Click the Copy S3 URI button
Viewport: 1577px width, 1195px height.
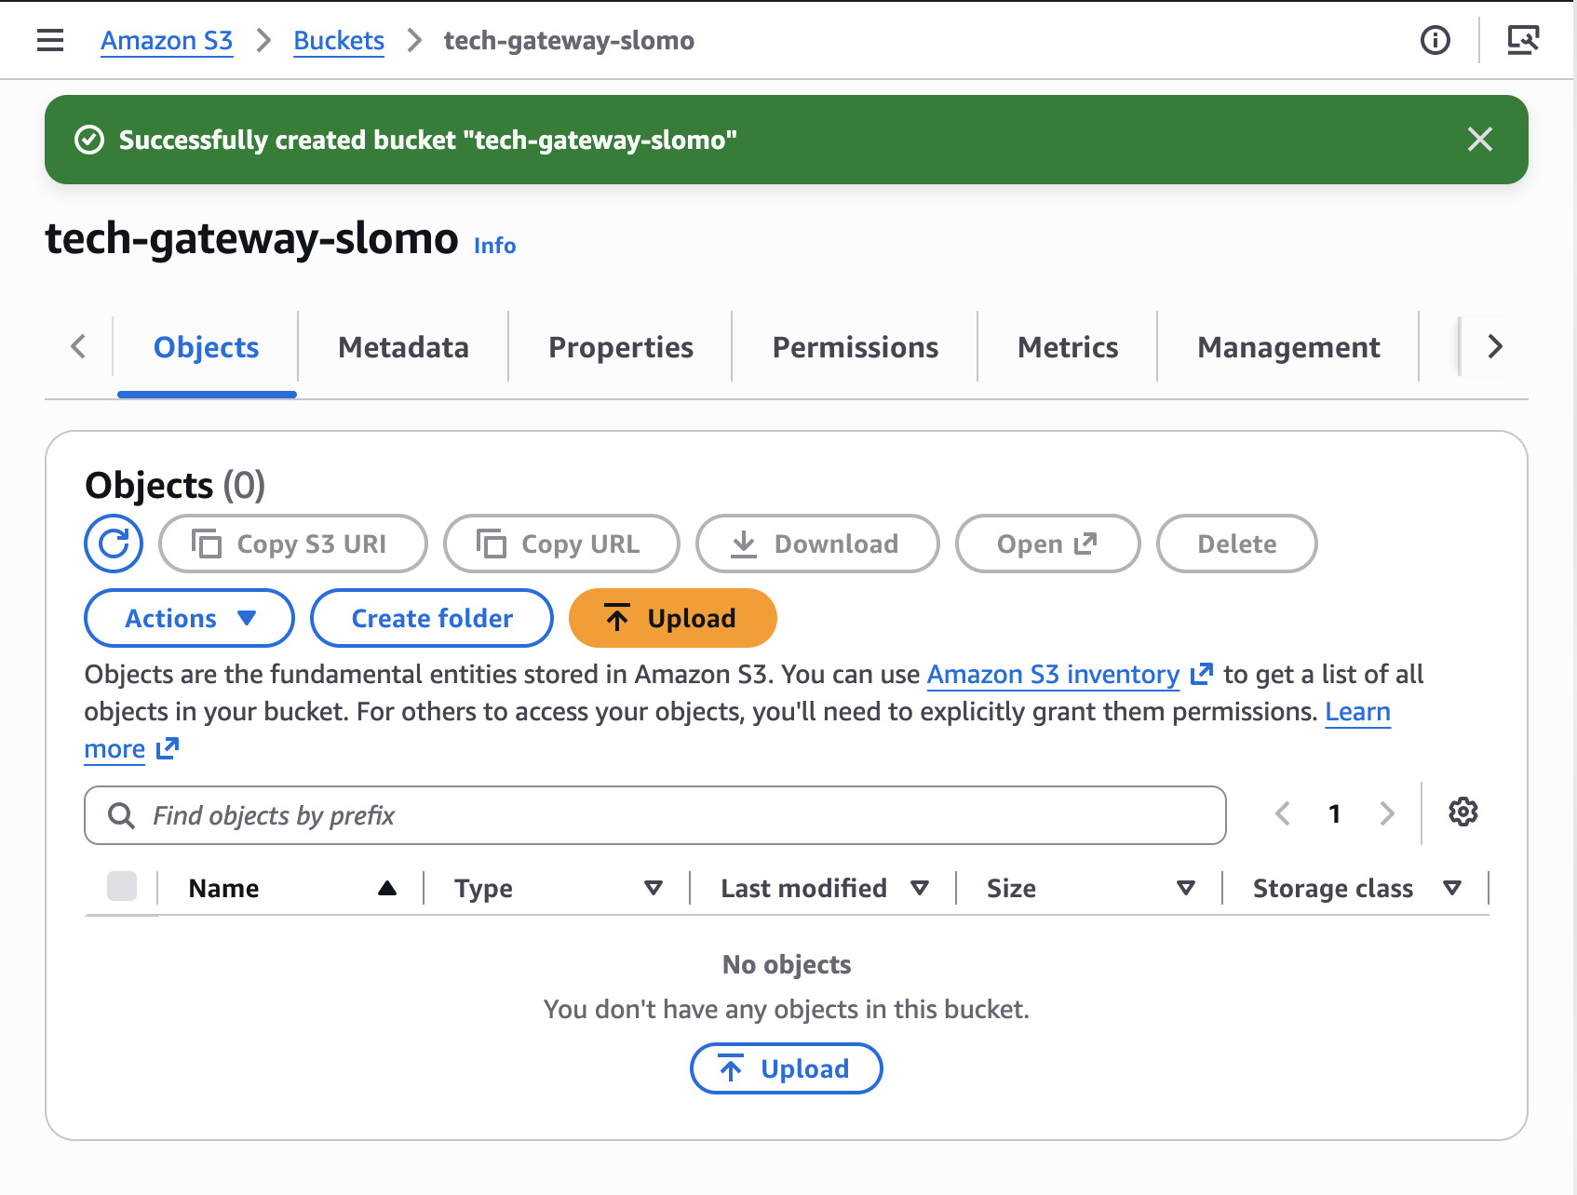293,544
